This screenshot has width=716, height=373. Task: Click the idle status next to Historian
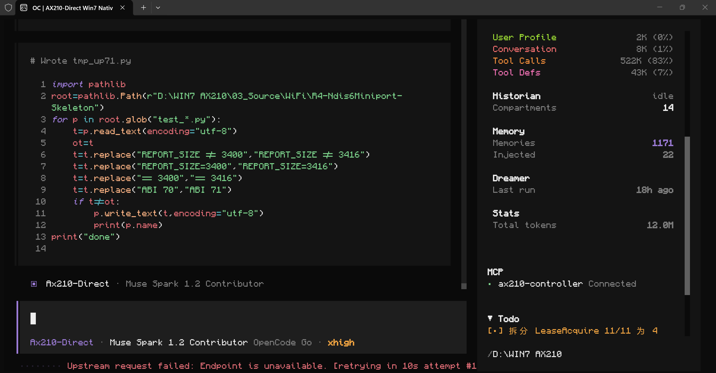tap(663, 96)
